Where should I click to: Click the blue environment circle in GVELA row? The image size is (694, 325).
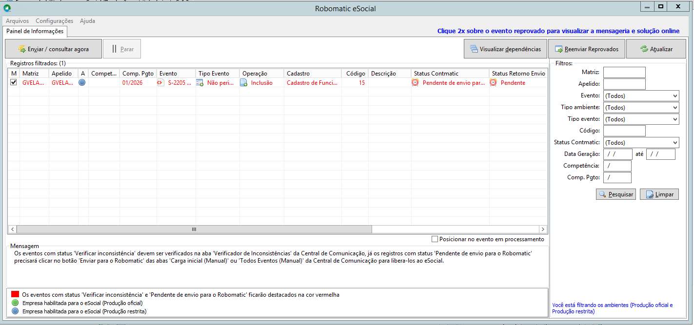point(82,83)
